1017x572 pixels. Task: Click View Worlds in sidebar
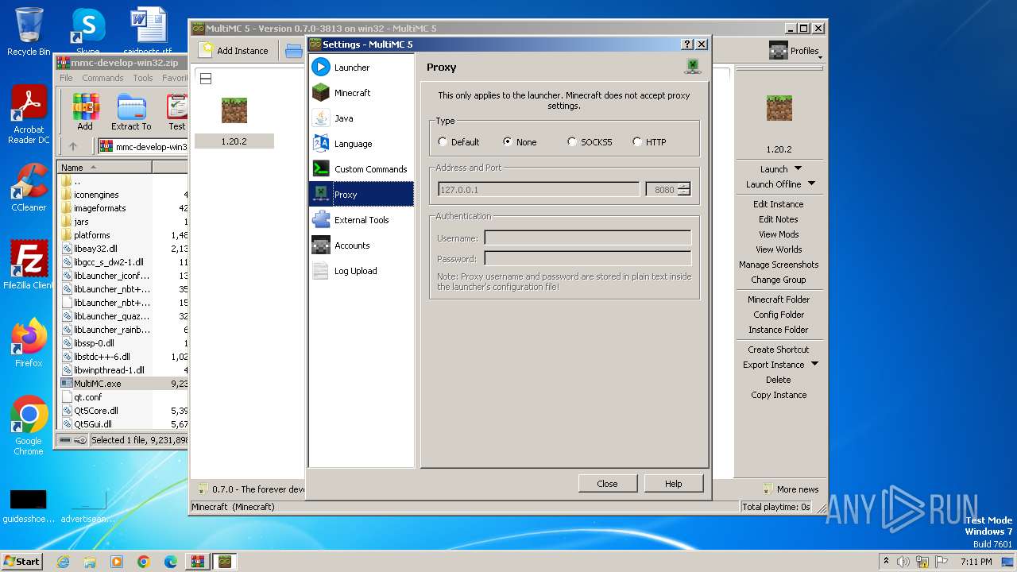pos(779,249)
